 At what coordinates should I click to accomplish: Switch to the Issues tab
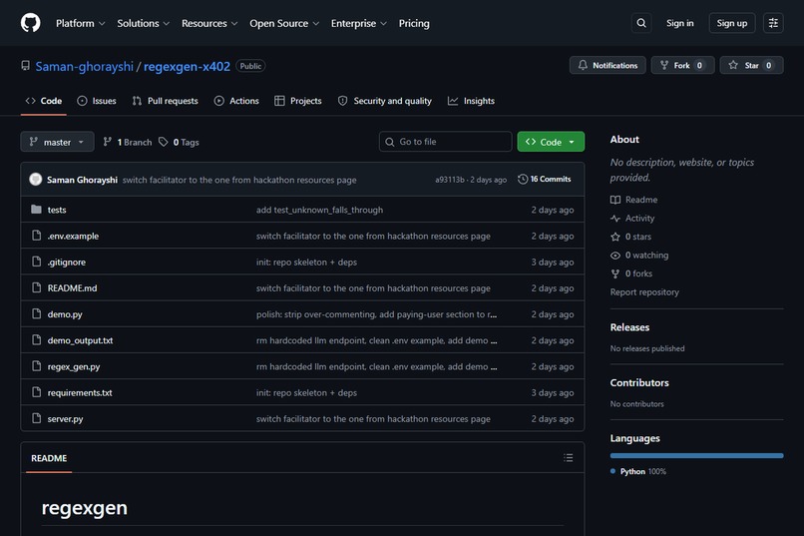click(x=97, y=101)
